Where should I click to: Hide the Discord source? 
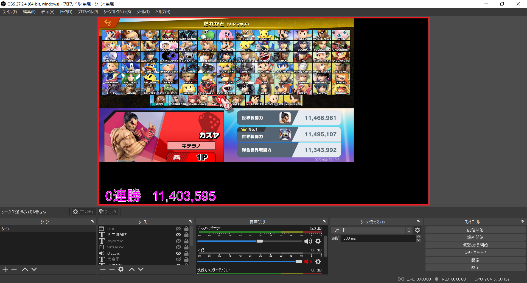[178, 253]
